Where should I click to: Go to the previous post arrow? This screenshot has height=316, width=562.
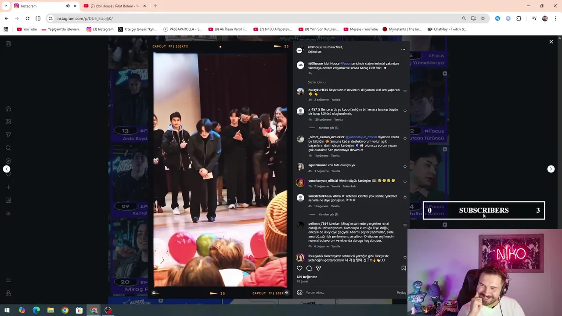[7, 169]
